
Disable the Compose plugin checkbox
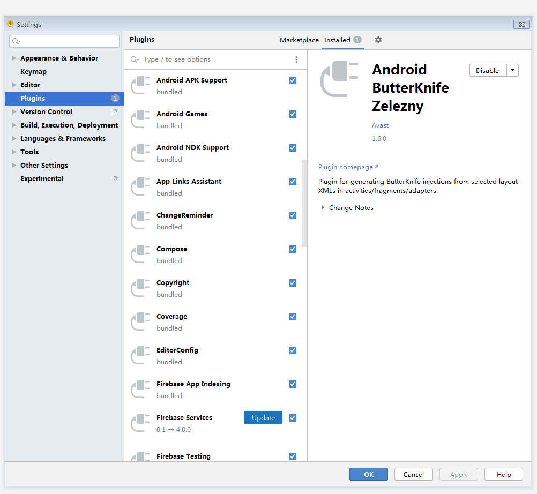coord(293,249)
